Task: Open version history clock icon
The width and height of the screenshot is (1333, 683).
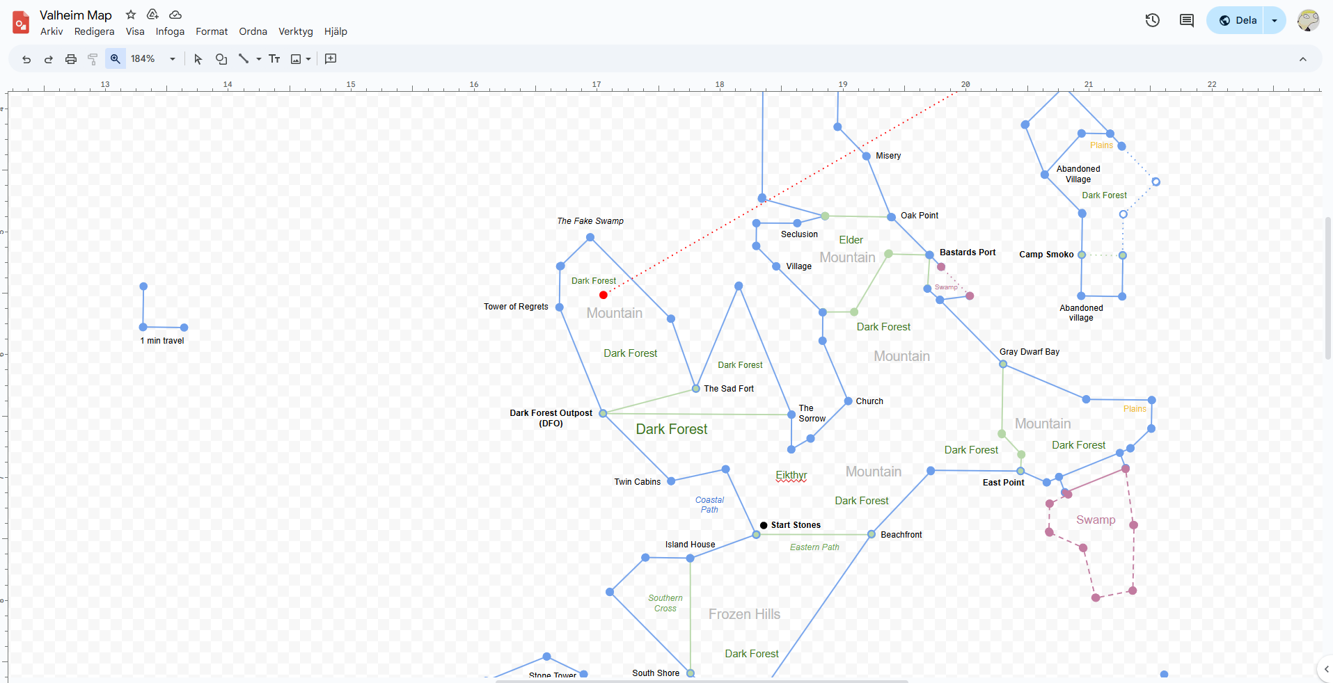Action: tap(1153, 20)
